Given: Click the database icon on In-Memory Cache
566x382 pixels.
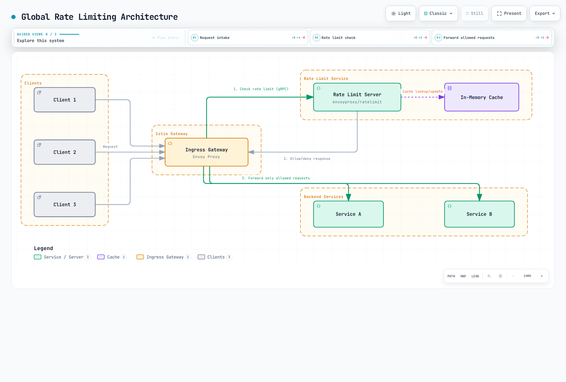Looking at the screenshot, I should (x=450, y=88).
